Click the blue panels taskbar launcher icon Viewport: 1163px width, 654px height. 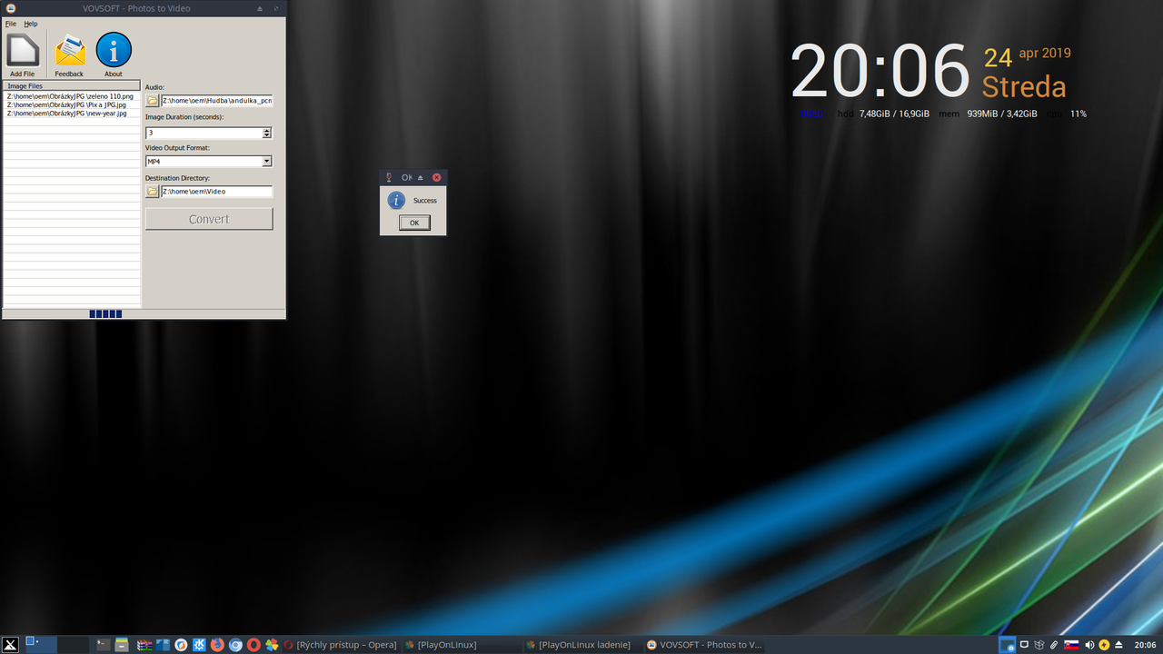click(163, 645)
